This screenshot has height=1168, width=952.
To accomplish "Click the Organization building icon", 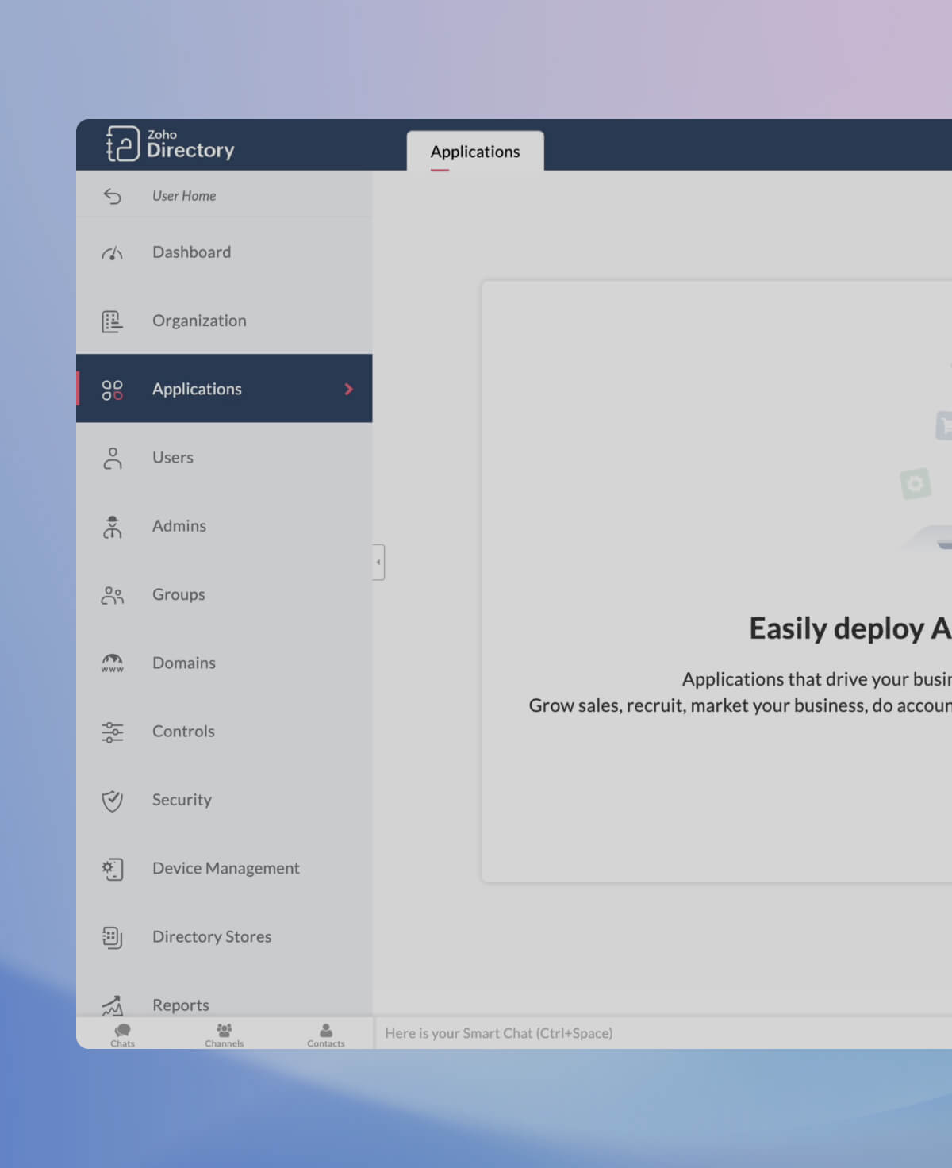I will coord(112,321).
